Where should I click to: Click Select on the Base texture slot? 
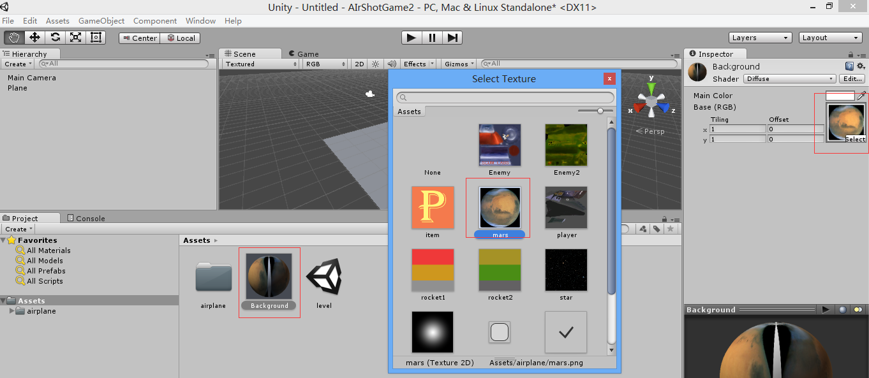coord(855,139)
